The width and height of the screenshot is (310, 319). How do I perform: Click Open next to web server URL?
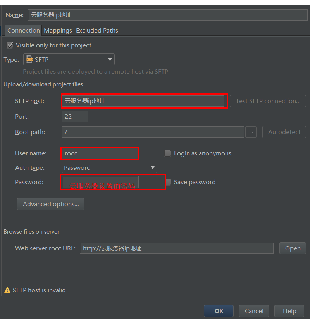(x=293, y=248)
